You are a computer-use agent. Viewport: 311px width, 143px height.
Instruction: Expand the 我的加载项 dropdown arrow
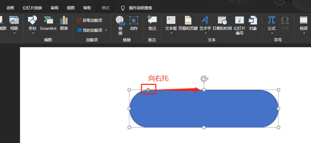tap(106, 30)
